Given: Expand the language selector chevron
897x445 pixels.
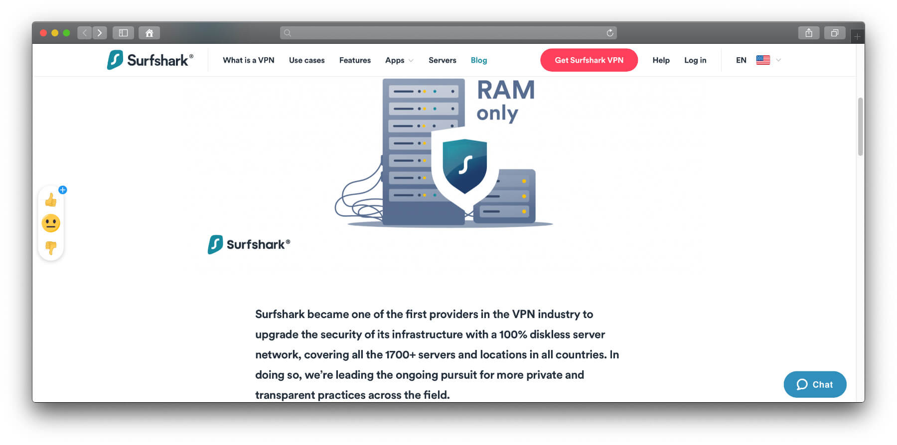Looking at the screenshot, I should pyautogui.click(x=778, y=60).
